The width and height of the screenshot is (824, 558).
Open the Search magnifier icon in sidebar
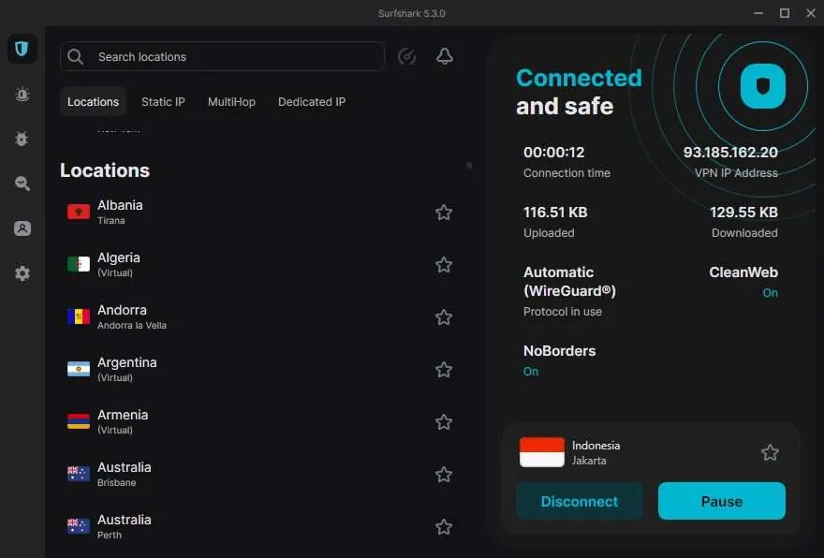tap(22, 184)
